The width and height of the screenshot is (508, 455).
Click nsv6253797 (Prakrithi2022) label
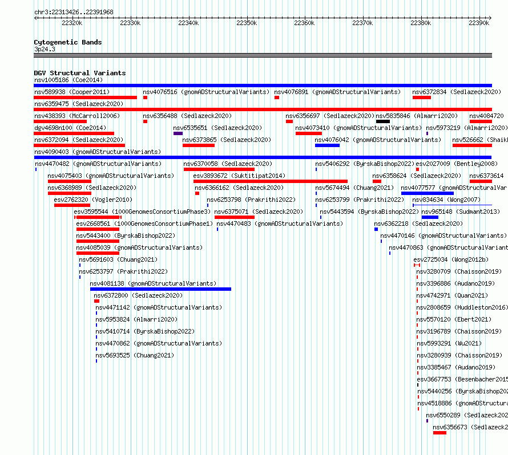click(x=123, y=271)
